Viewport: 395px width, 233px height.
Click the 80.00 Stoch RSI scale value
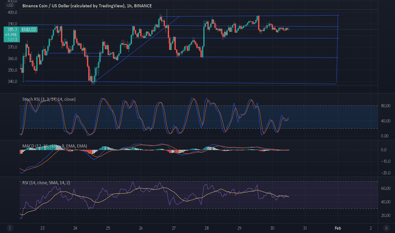386,106
